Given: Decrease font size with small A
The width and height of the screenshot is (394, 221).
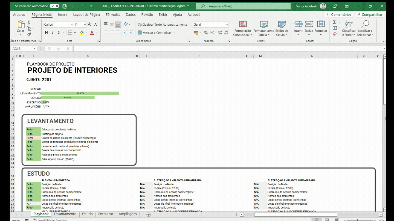Looking at the screenshot, I should click(96, 25).
